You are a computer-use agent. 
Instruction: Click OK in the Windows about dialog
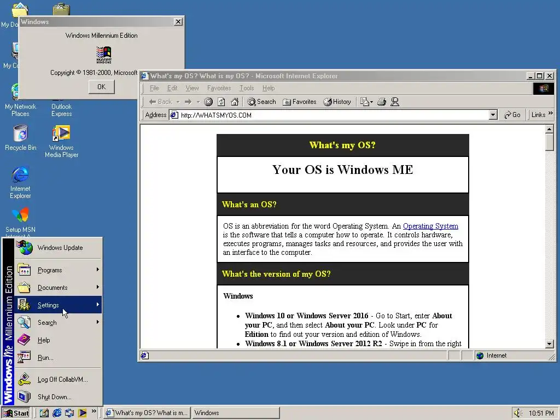point(101,87)
